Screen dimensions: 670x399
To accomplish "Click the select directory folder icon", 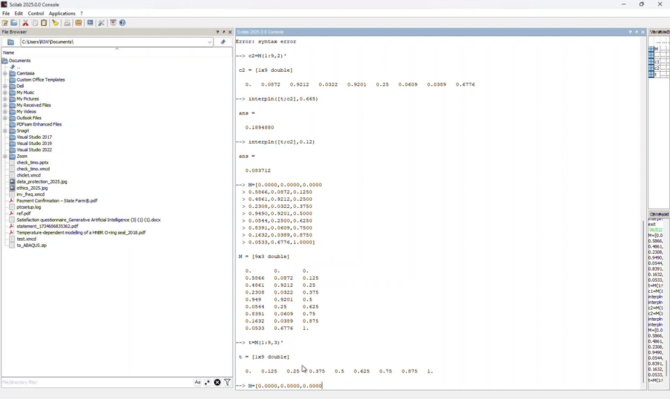I will coord(11,42).
